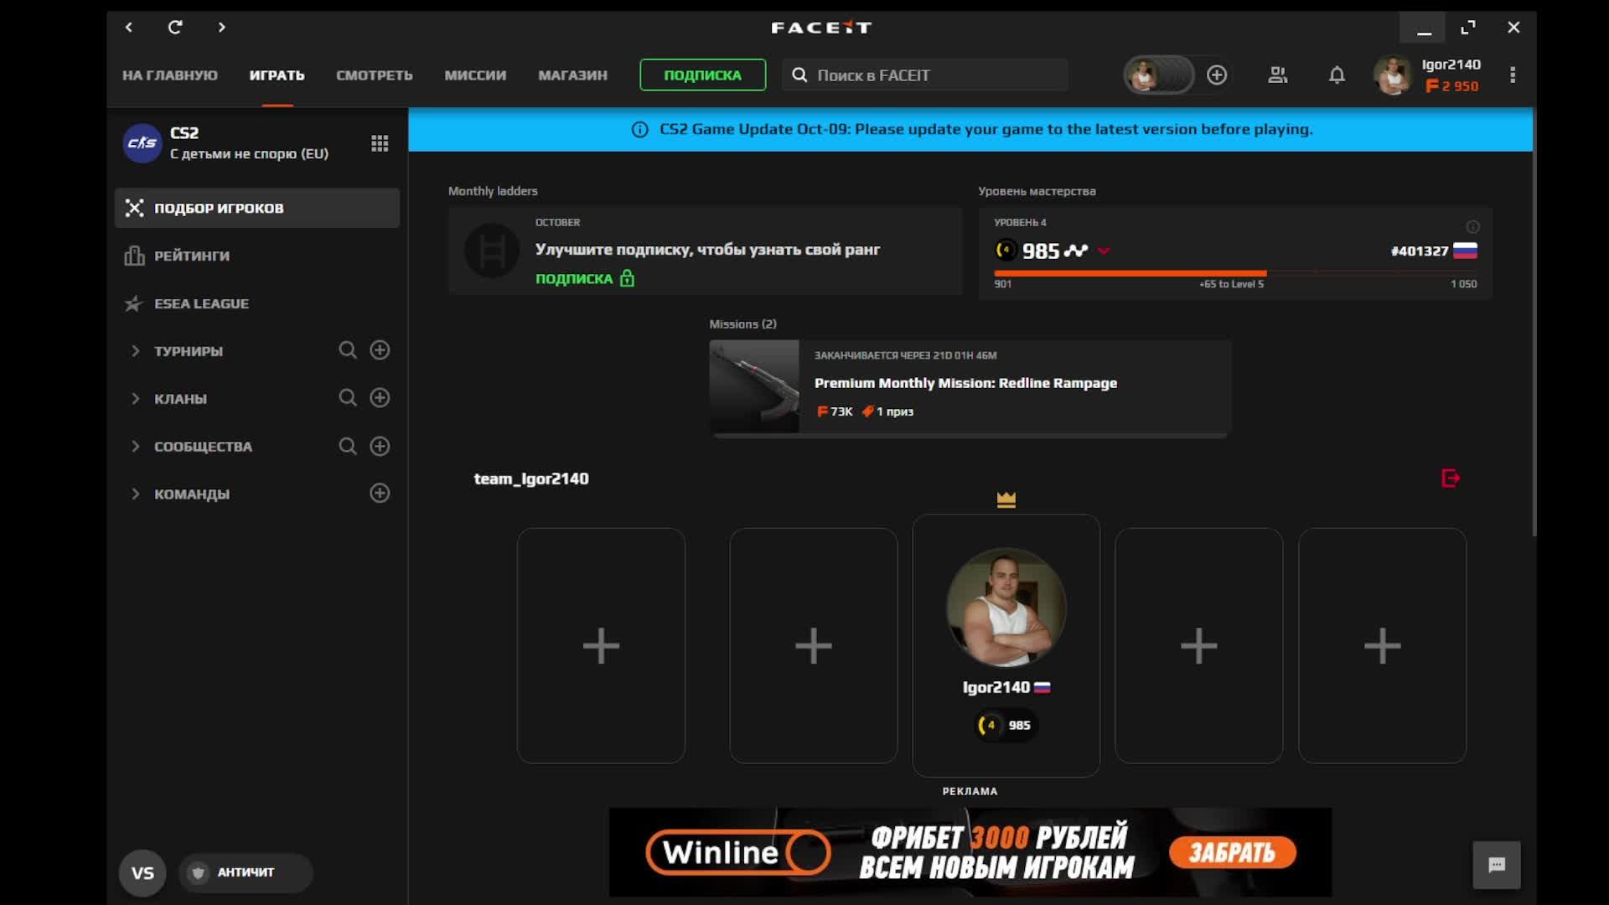Open the ELO dropdown arrow beside 985
1609x905 pixels.
pyautogui.click(x=1104, y=251)
